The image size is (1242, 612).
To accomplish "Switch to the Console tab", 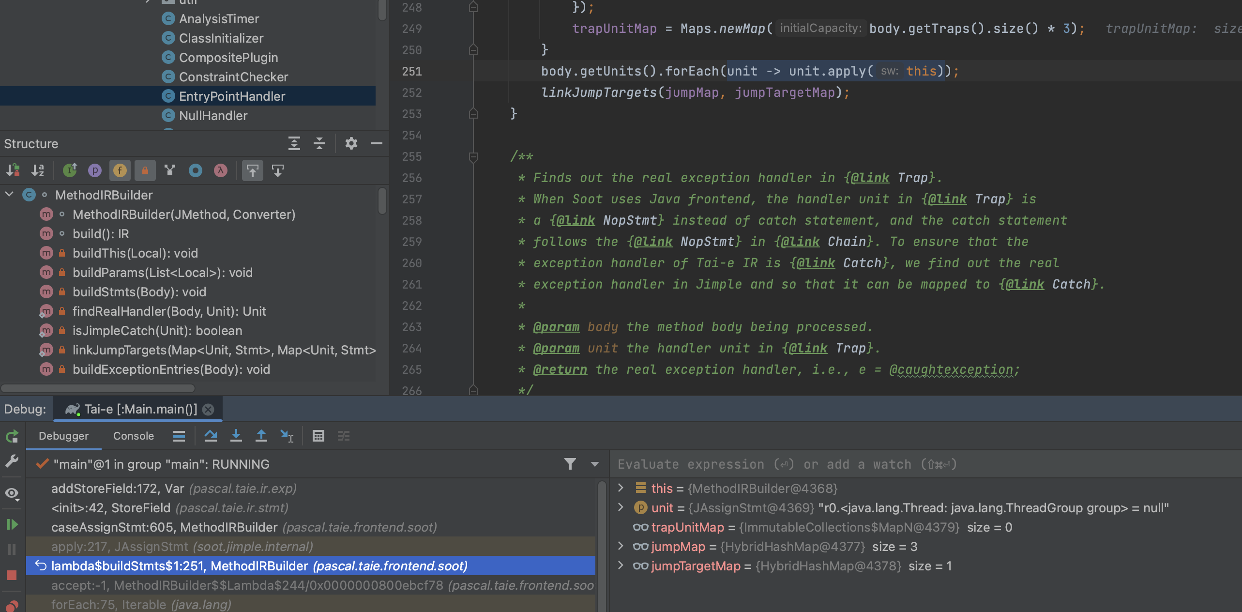I will click(134, 436).
